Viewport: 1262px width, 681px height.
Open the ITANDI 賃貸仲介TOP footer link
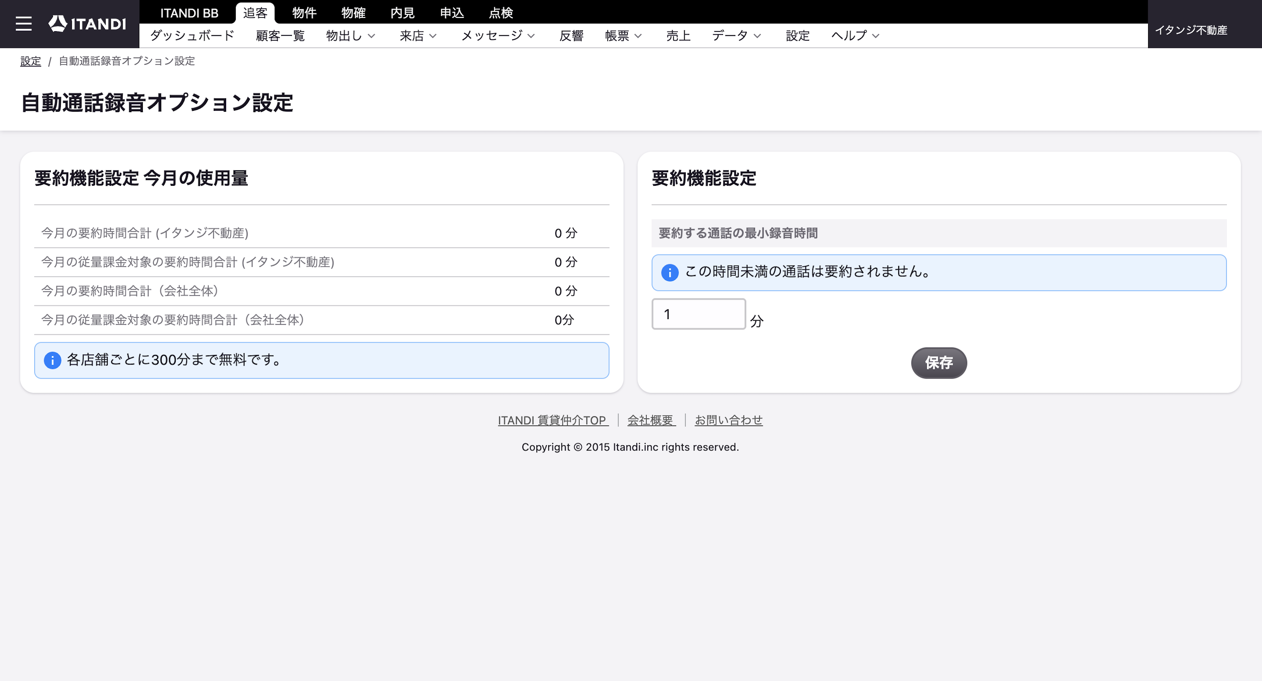553,420
